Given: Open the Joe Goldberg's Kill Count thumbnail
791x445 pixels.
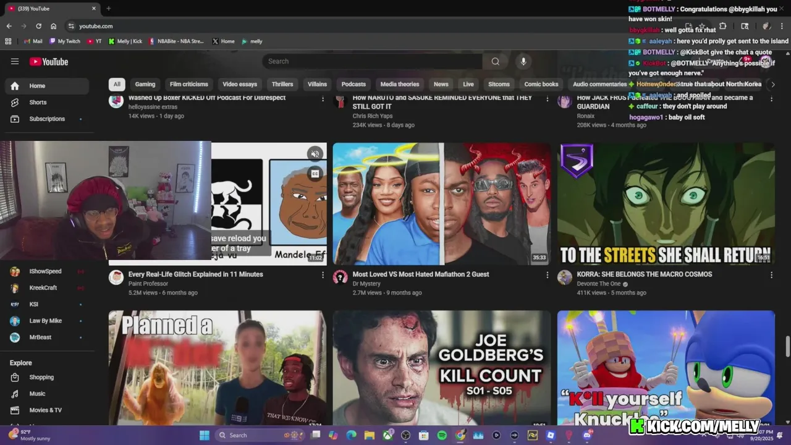Looking at the screenshot, I should click(442, 368).
